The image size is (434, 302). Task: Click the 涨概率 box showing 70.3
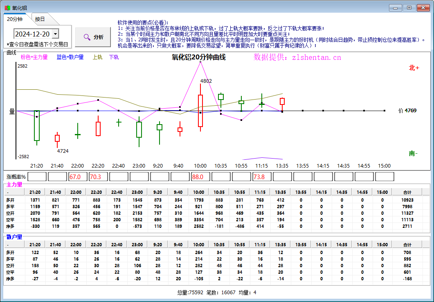point(98,177)
